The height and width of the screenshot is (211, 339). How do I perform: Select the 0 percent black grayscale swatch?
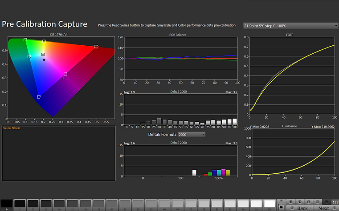[7, 204]
